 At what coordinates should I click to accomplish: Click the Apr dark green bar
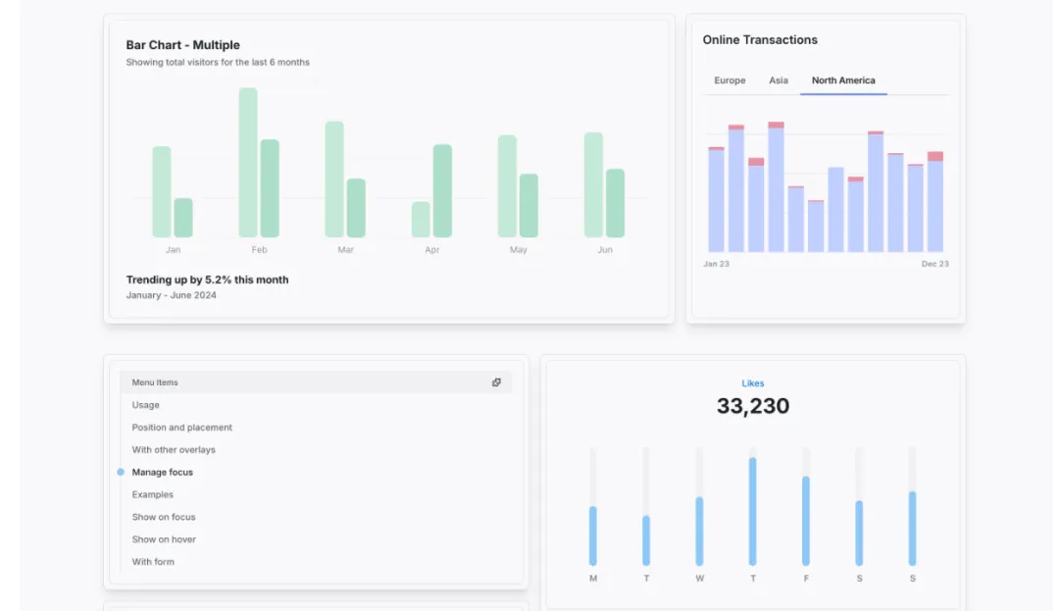click(x=442, y=190)
